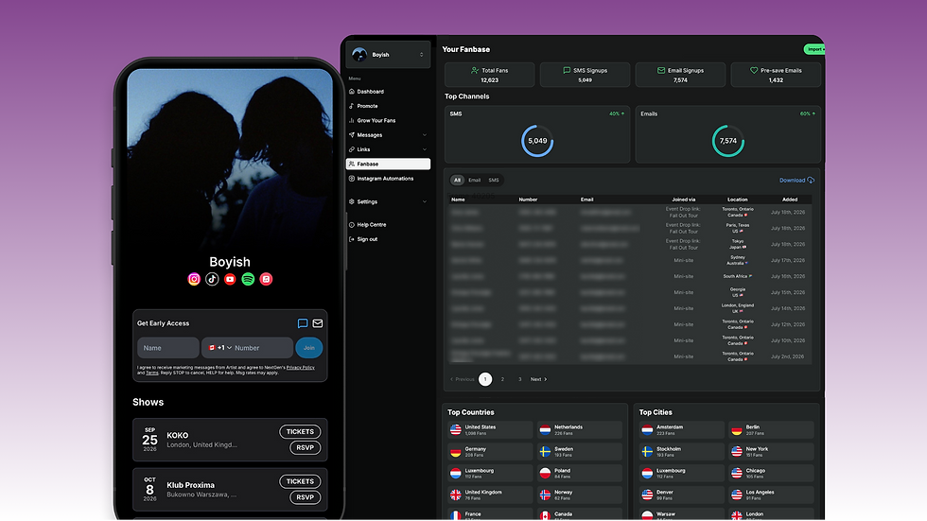This screenshot has height=521, width=927.
Task: Select the SMS filter tab
Action: pos(494,181)
